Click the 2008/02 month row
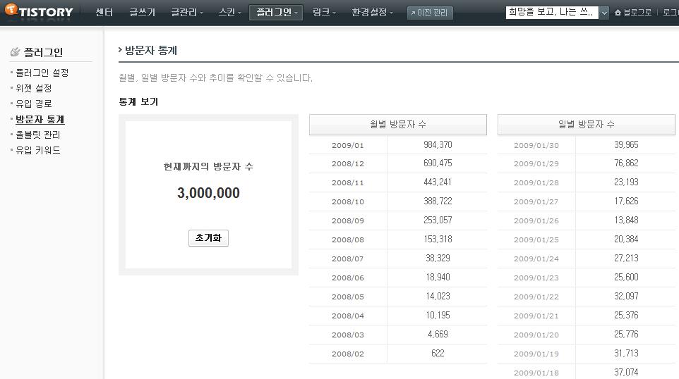Screen dimensions: 679x379 [x=398, y=354]
